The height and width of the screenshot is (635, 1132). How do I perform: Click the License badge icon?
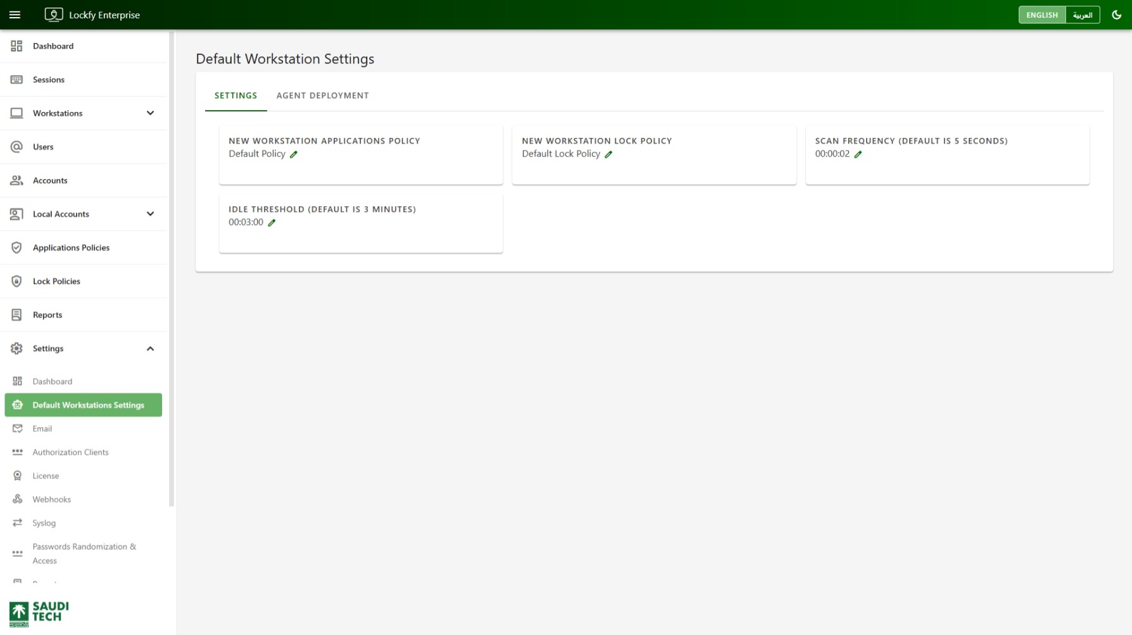[18, 476]
